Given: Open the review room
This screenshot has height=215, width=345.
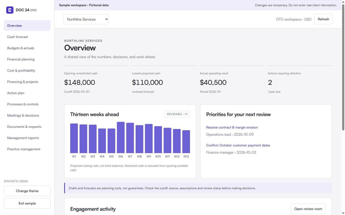Looking at the screenshot, I should pos(308,209).
